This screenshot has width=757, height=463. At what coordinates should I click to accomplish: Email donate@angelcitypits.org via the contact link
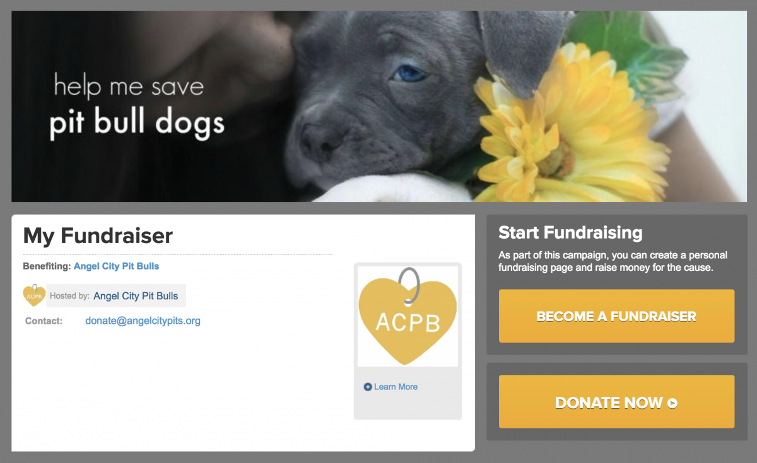tap(143, 321)
